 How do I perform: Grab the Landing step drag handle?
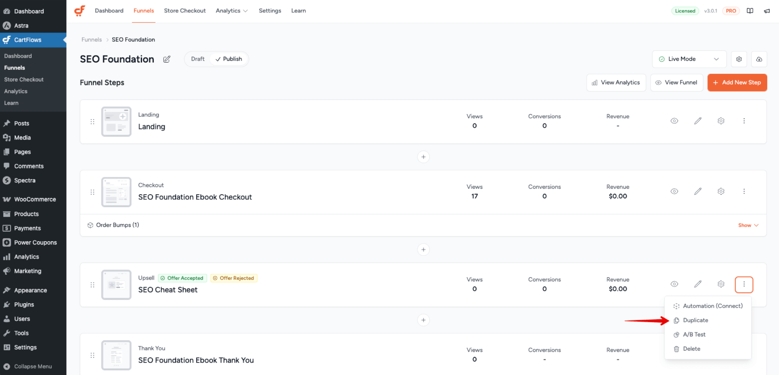point(93,122)
